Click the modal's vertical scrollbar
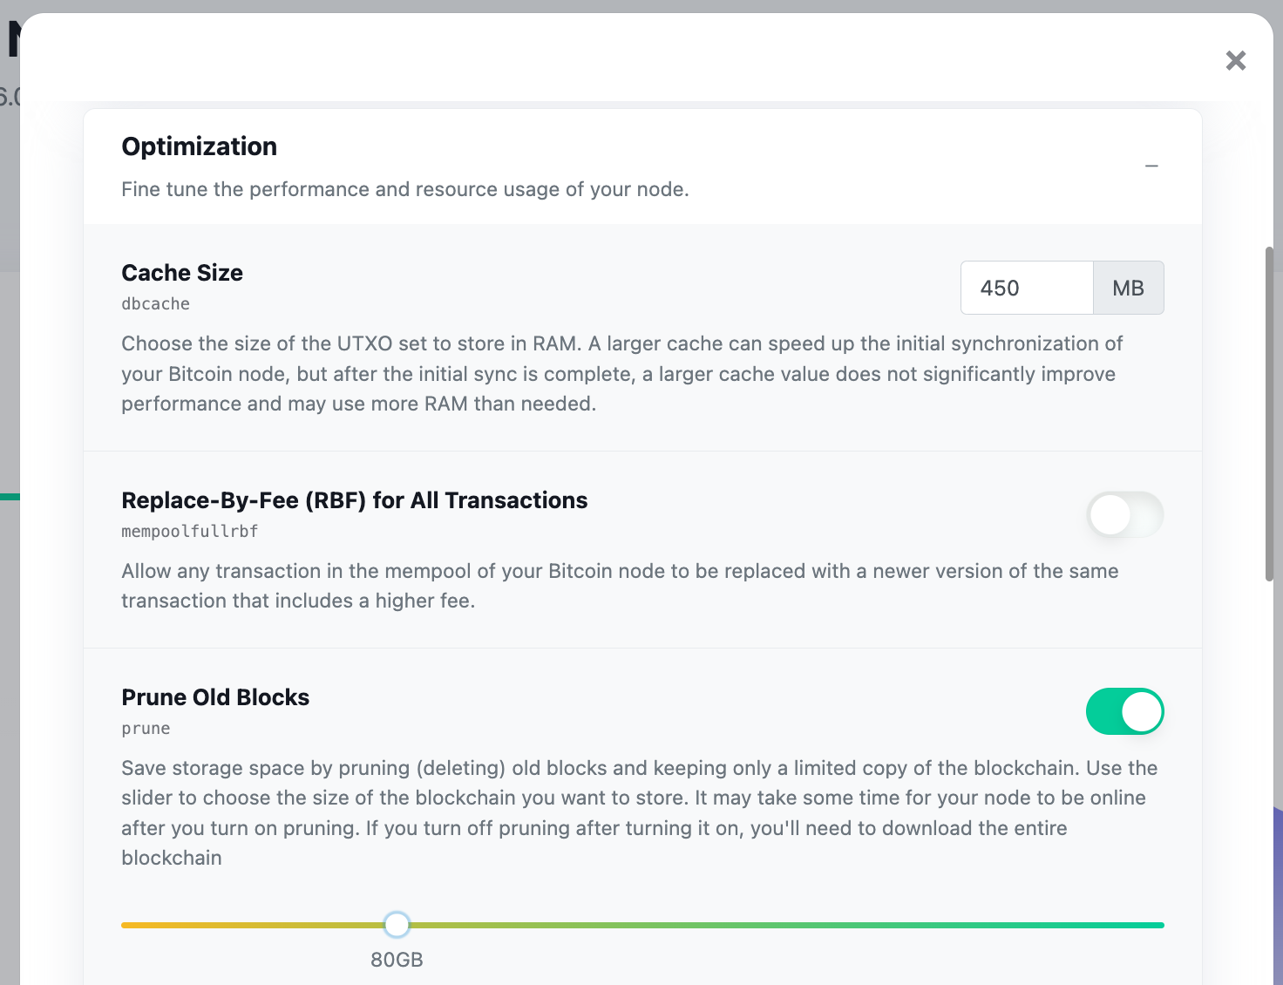 tap(1269, 414)
